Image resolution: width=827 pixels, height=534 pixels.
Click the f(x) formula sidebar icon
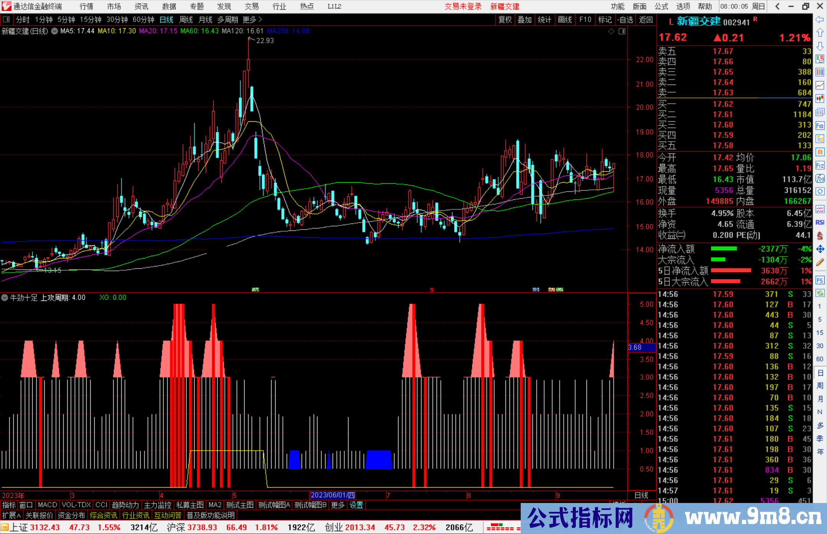820,178
